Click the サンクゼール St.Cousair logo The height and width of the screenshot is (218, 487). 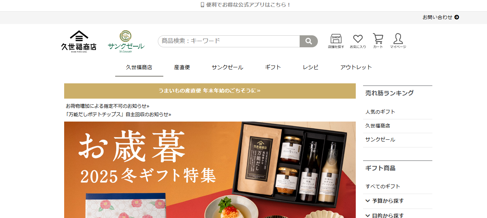(x=126, y=41)
